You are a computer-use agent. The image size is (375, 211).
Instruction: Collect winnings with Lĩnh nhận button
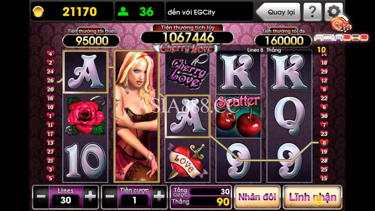click(x=312, y=197)
